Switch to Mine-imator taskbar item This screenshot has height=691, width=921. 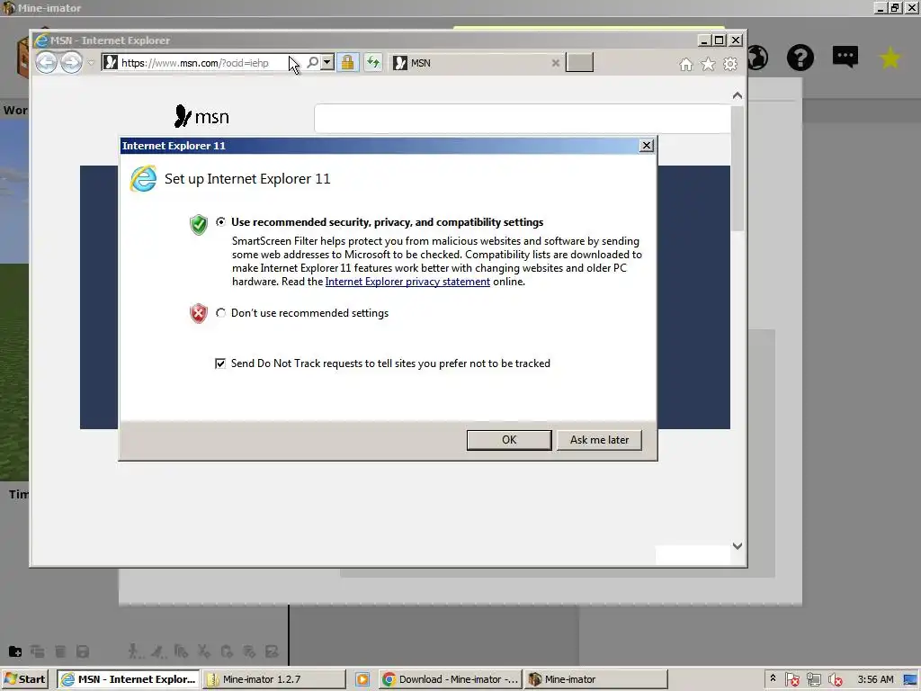tap(596, 679)
